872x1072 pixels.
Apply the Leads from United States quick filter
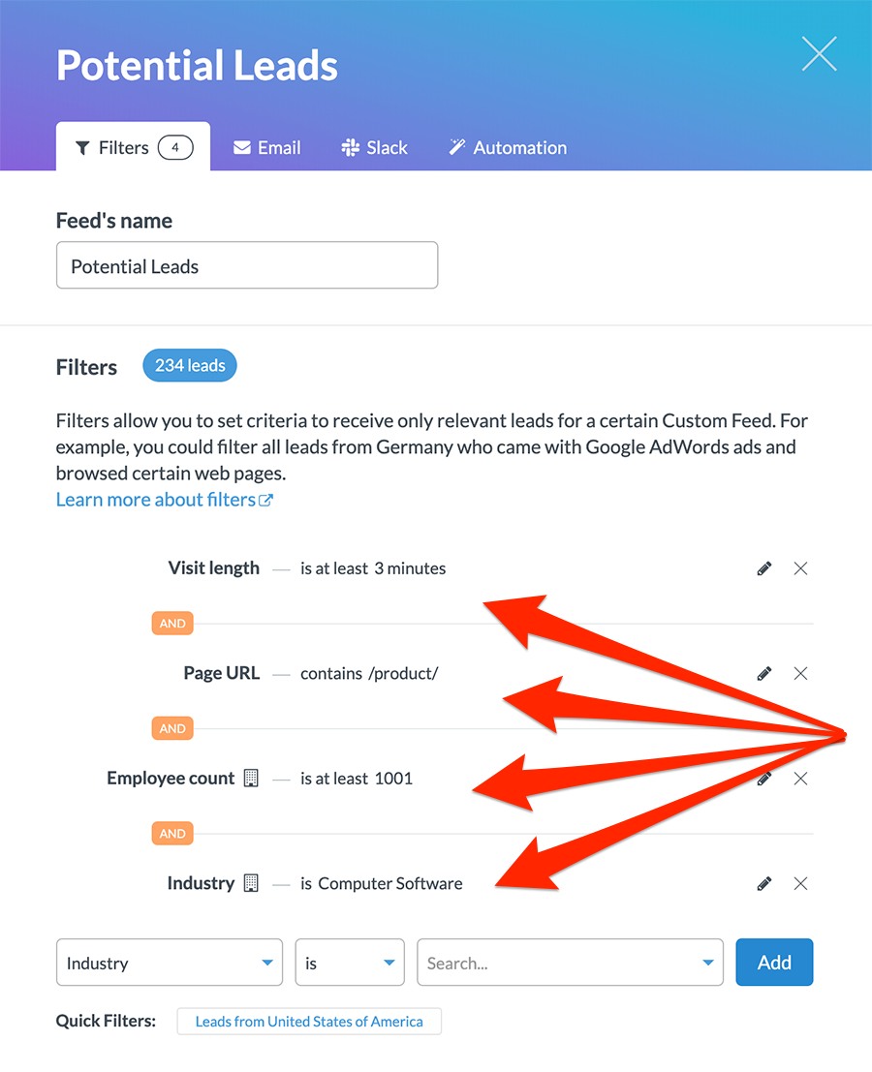point(309,1021)
